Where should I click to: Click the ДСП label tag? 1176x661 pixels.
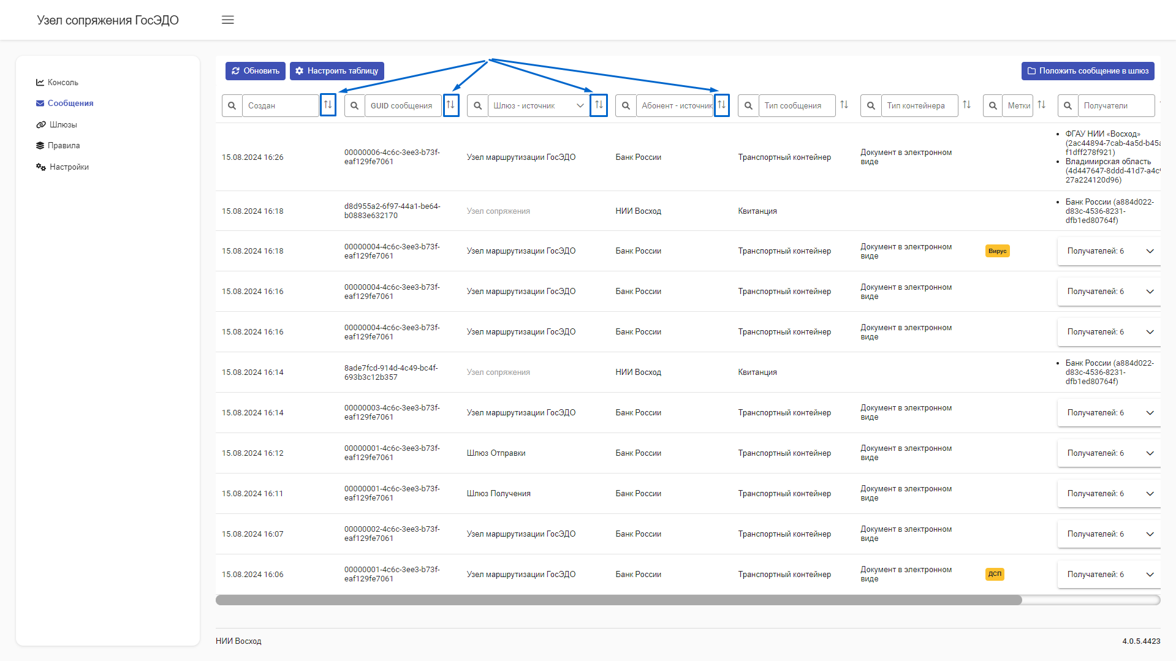[995, 575]
